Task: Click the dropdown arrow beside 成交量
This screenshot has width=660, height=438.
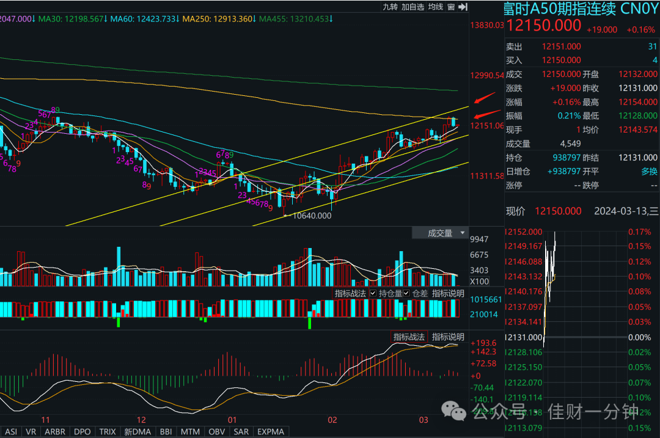Action: coord(463,233)
